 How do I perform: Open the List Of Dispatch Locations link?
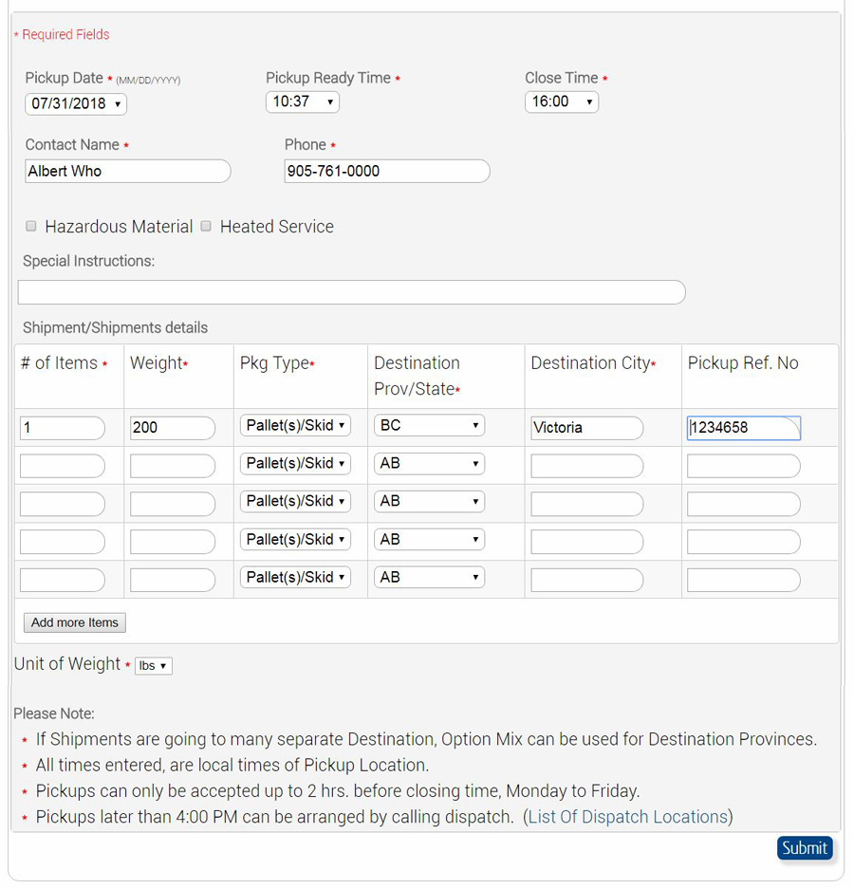coord(628,817)
